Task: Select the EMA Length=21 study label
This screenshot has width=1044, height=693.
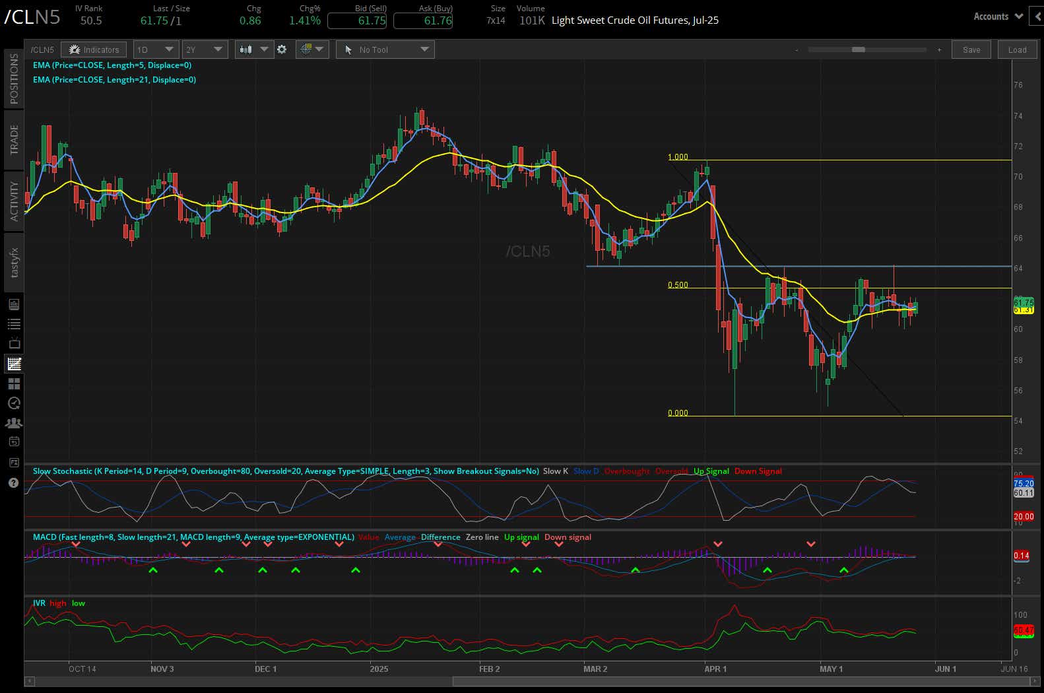Action: point(114,80)
